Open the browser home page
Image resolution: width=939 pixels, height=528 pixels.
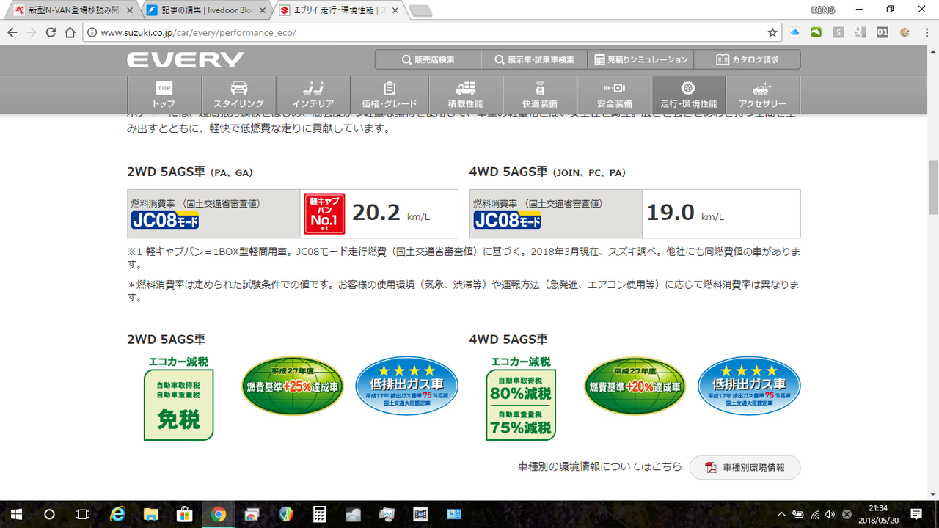(x=70, y=33)
